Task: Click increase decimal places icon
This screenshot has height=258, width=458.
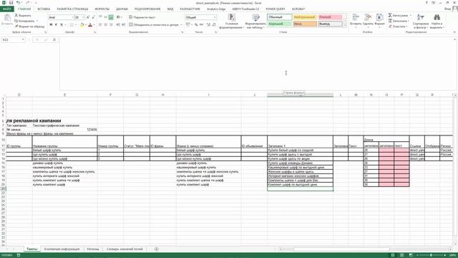Action: [208, 25]
